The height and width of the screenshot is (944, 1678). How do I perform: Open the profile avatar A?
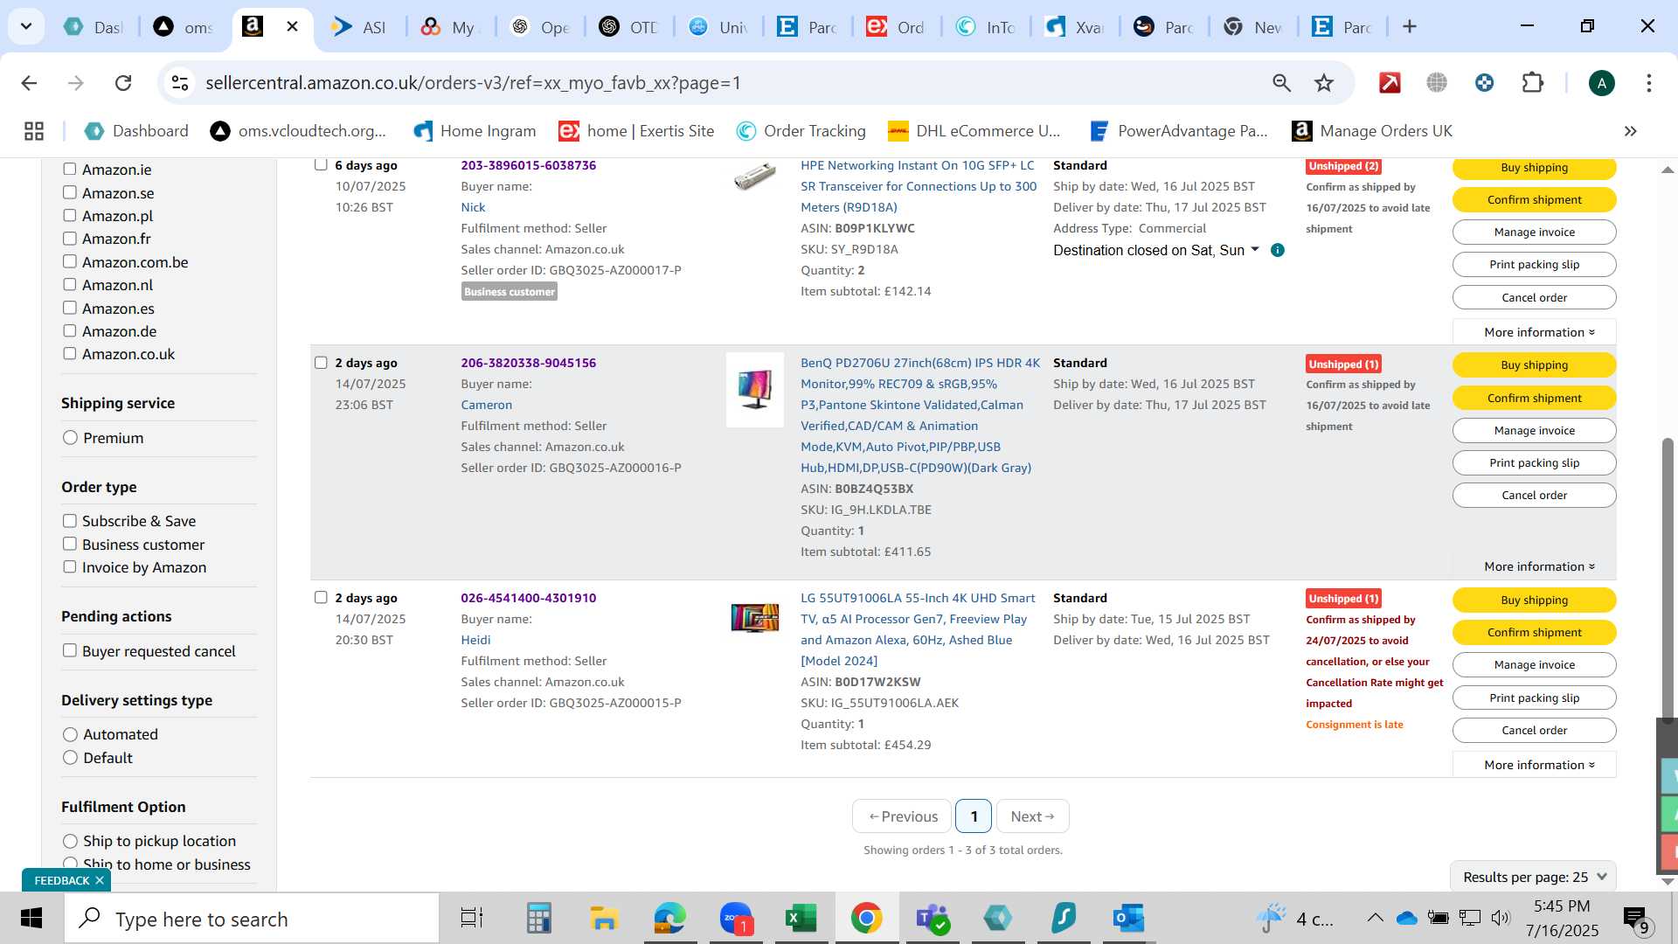click(x=1601, y=83)
